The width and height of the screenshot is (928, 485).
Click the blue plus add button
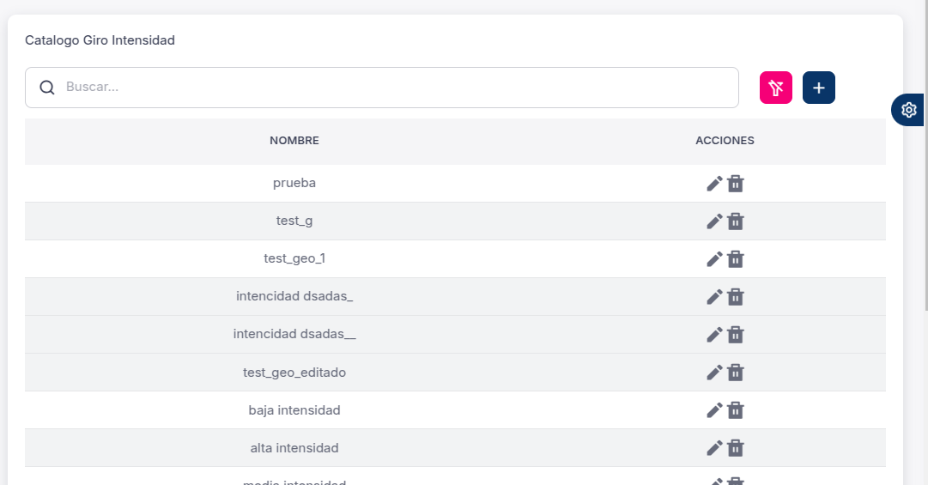click(x=818, y=88)
